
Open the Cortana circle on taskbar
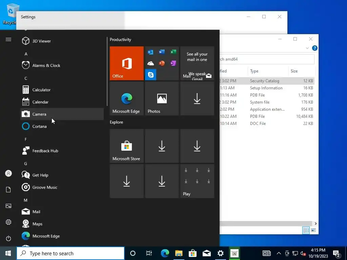pyautogui.click(x=133, y=253)
